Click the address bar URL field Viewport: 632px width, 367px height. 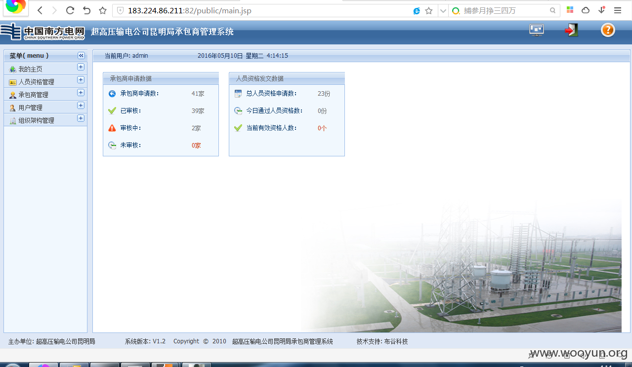coord(262,10)
